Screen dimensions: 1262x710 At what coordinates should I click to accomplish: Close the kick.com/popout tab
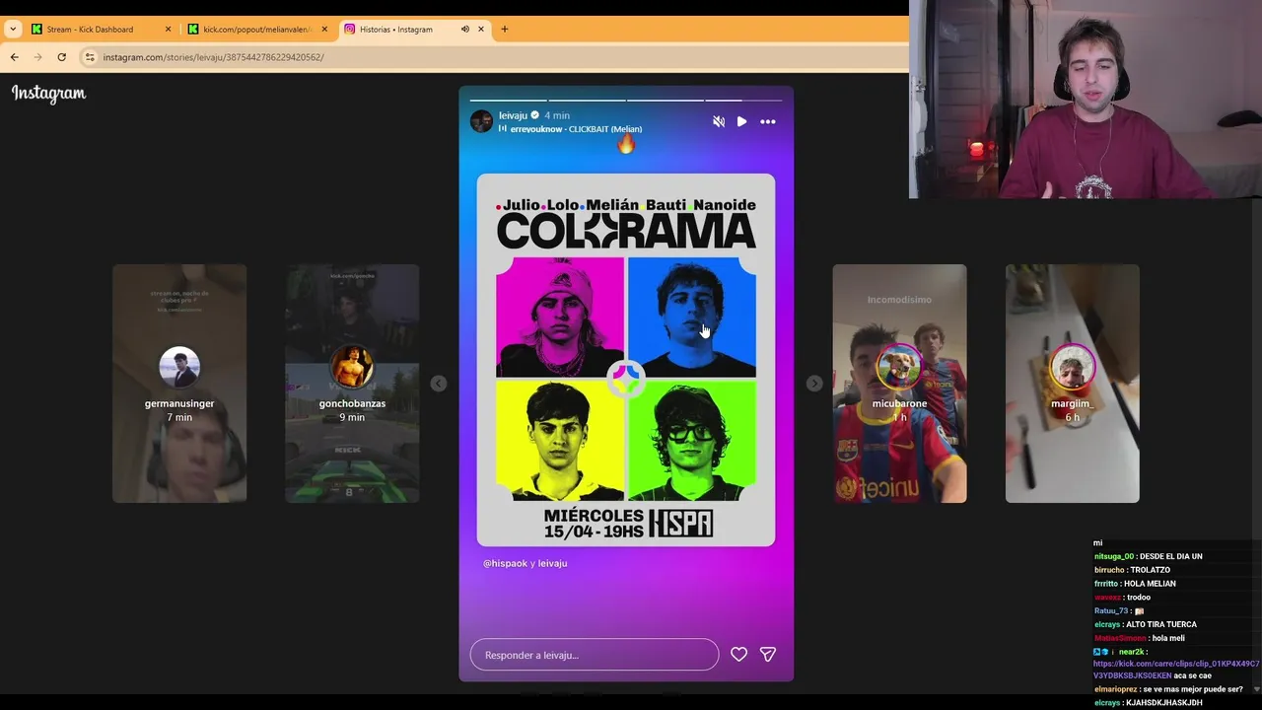pyautogui.click(x=324, y=29)
